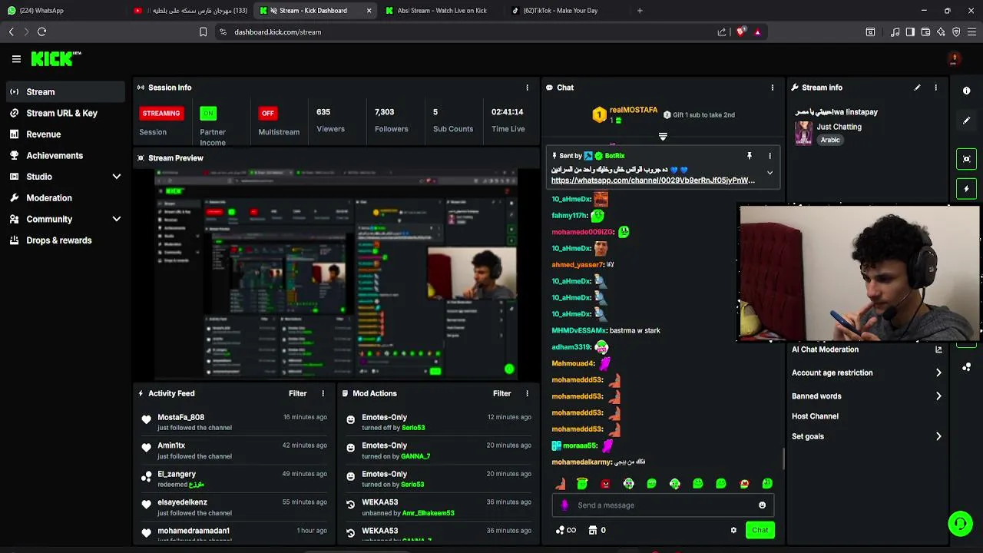Screen dimensions: 983x553
Task: Click the Arabic language tag
Action: (830, 141)
